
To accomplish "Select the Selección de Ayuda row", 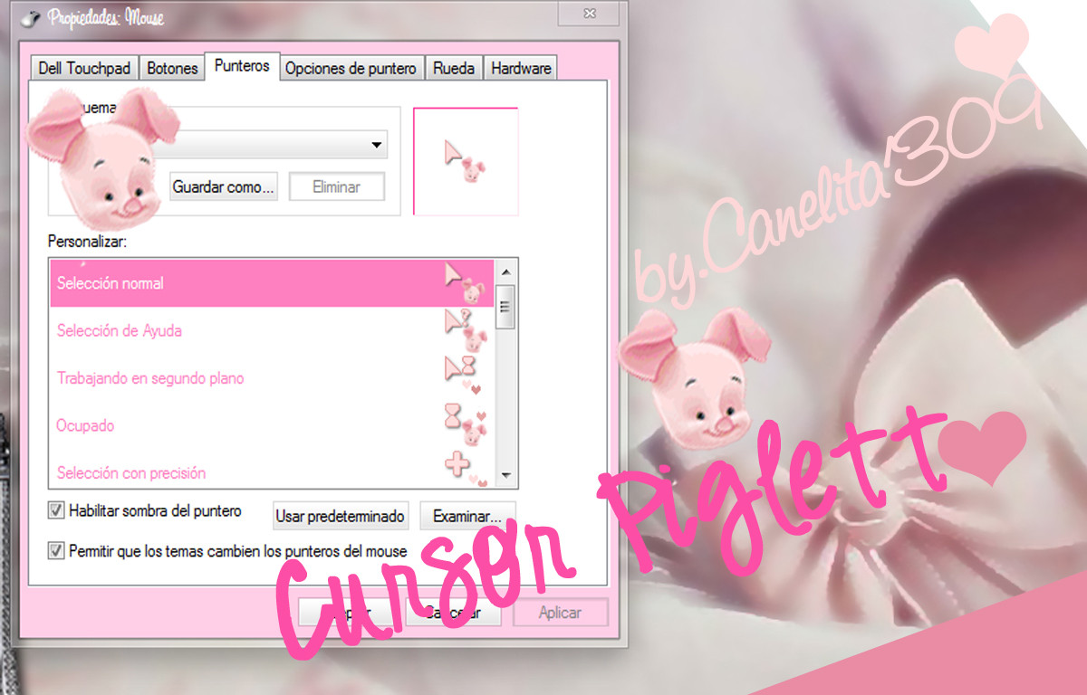I will [272, 330].
